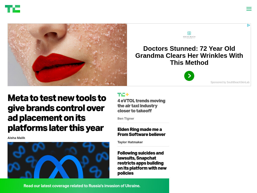The width and height of the screenshot is (257, 193).
Task: Open author Aisha Malik's page
Action: 16,138
